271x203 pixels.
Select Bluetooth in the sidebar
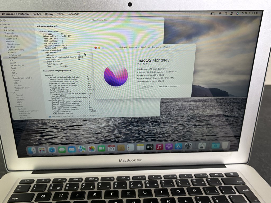[x=9, y=33]
